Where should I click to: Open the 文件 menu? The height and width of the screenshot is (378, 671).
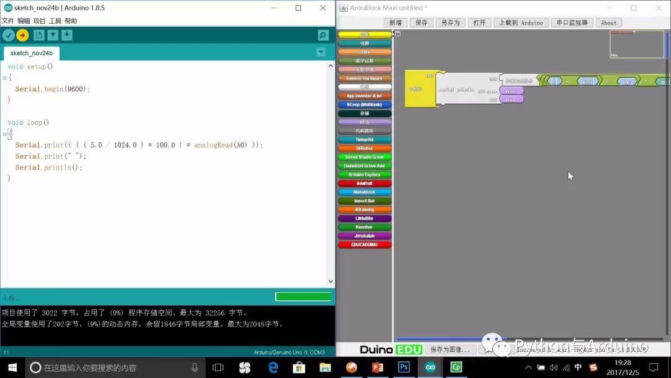point(7,21)
